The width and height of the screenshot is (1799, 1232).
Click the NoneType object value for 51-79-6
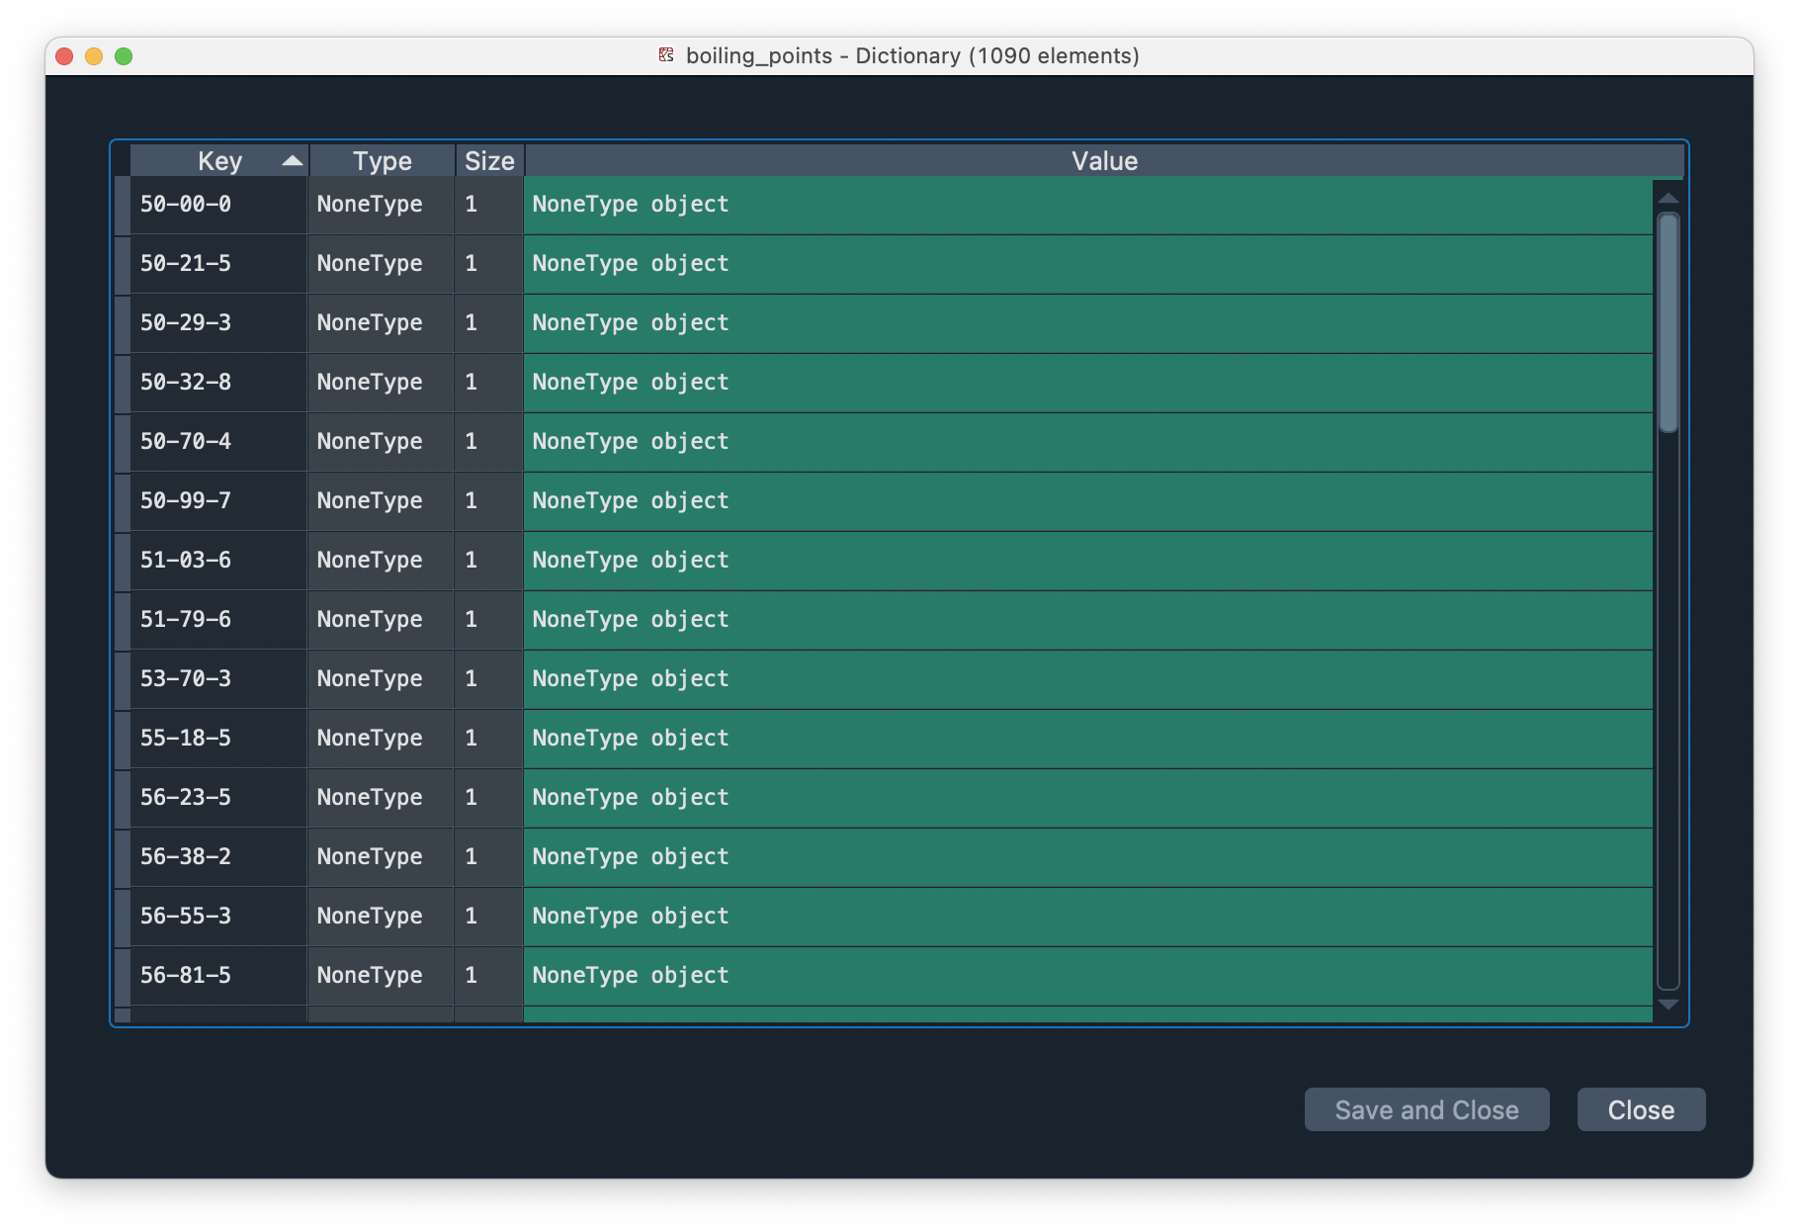(1088, 620)
